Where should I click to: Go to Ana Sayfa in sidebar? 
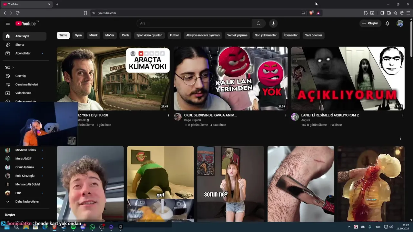(x=25, y=36)
